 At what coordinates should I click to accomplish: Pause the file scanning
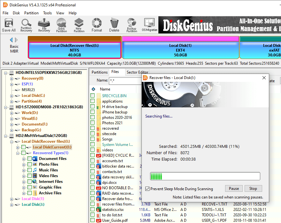[x=234, y=189]
